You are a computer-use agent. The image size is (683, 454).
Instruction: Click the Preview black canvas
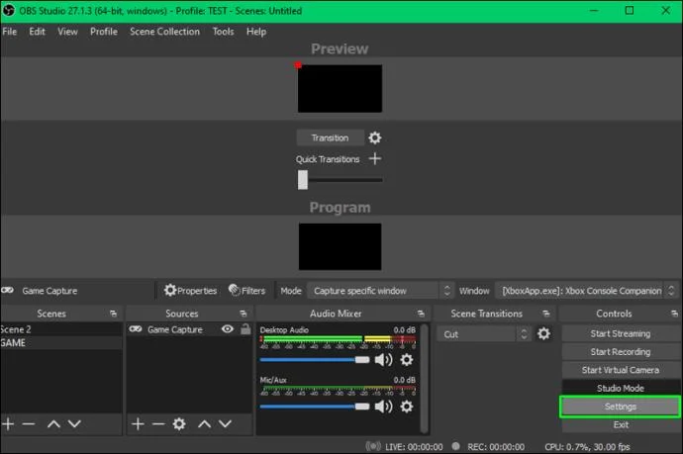pos(340,89)
